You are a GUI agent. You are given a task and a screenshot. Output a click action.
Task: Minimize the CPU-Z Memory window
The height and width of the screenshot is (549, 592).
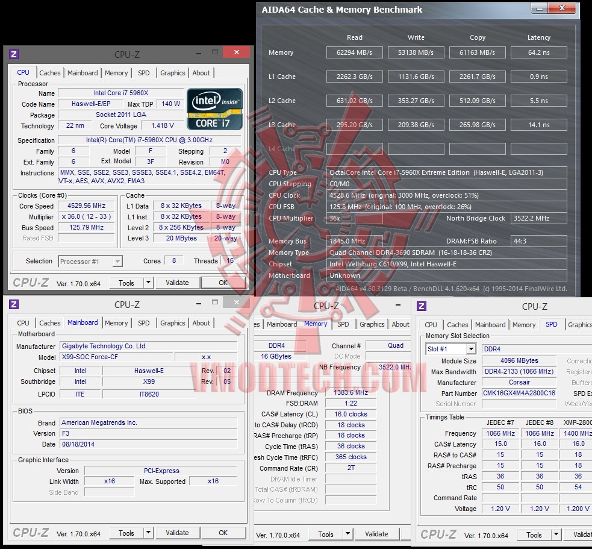pos(398,304)
